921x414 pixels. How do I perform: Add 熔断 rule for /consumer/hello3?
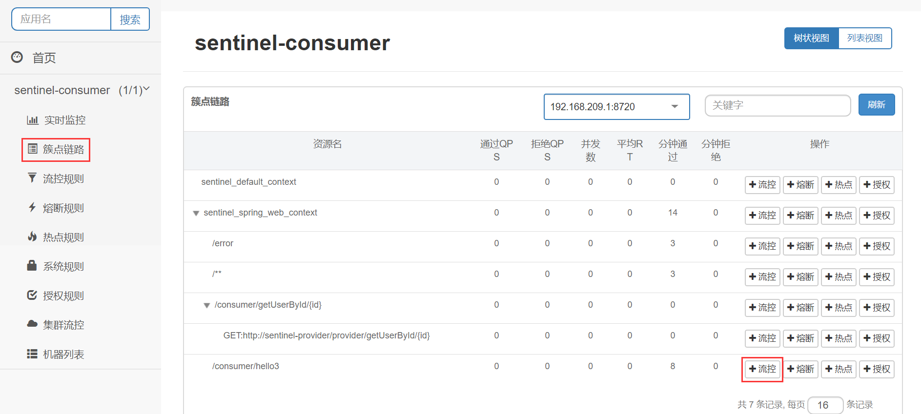(800, 369)
